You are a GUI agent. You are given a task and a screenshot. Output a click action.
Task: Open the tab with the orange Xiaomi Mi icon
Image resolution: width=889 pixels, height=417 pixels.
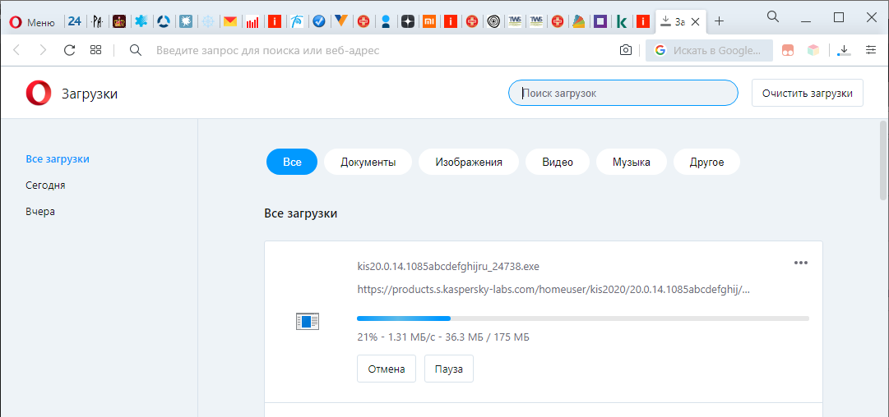(430, 22)
